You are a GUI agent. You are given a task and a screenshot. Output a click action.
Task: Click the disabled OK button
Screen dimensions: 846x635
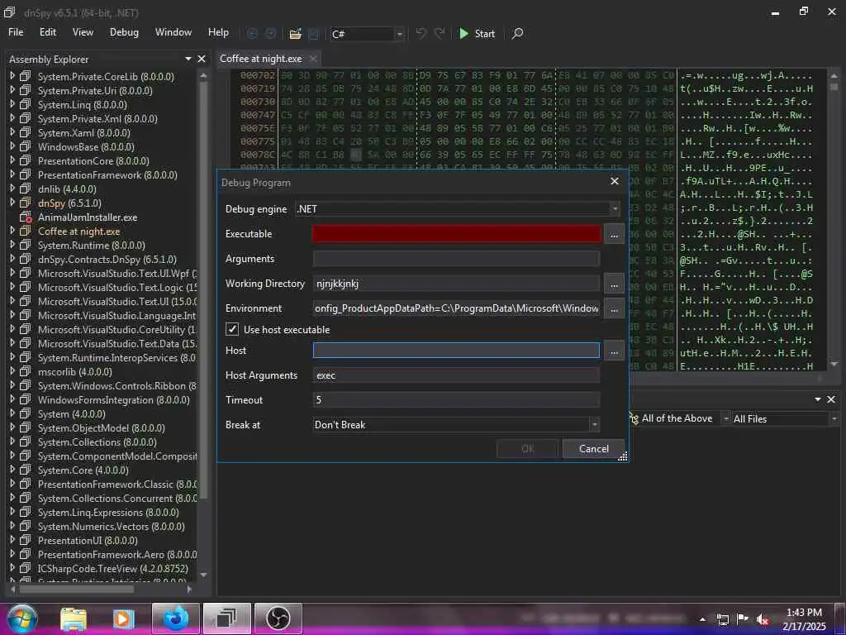point(527,449)
